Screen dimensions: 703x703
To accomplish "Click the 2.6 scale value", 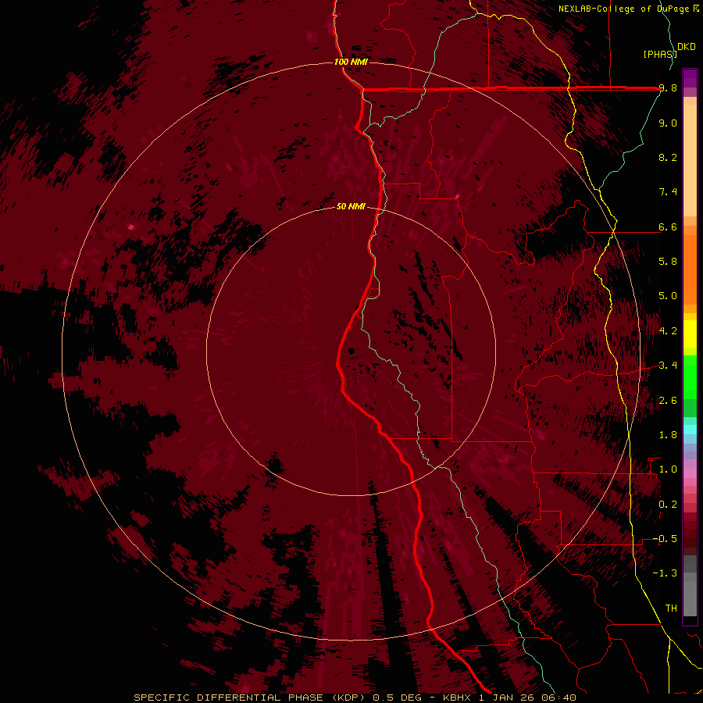I will (x=668, y=400).
